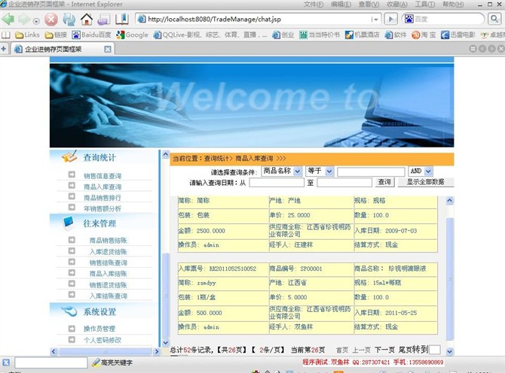The height and width of the screenshot is (373, 505).
Task: Open 个人密码修改 in sidebar
Action: click(103, 340)
